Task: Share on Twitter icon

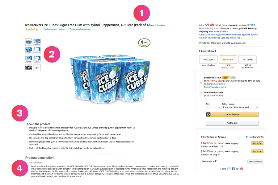Action: 237,169
